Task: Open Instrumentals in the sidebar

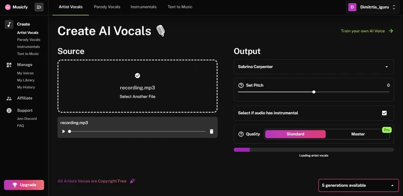Action: (x=28, y=47)
